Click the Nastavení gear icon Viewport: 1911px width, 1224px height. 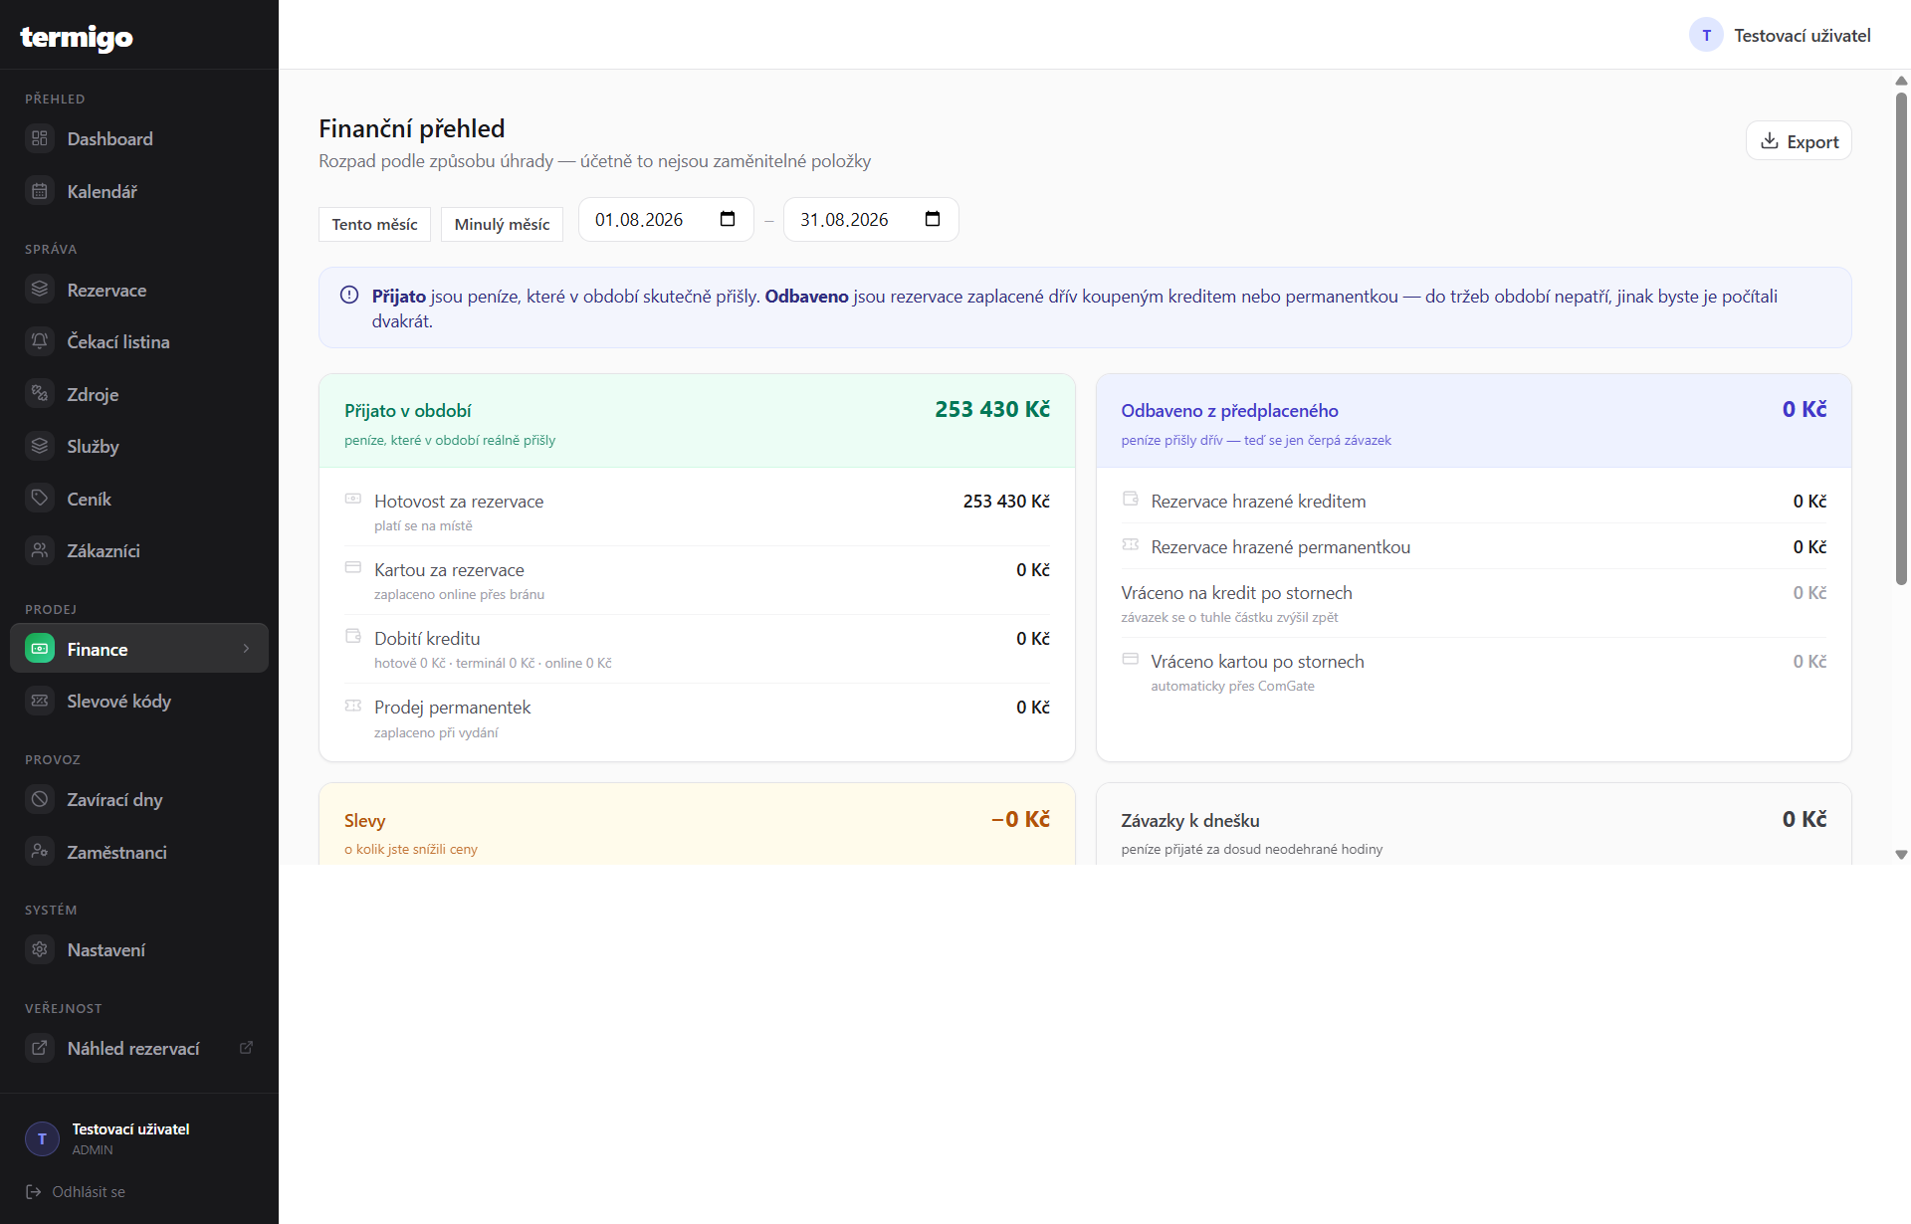point(40,949)
